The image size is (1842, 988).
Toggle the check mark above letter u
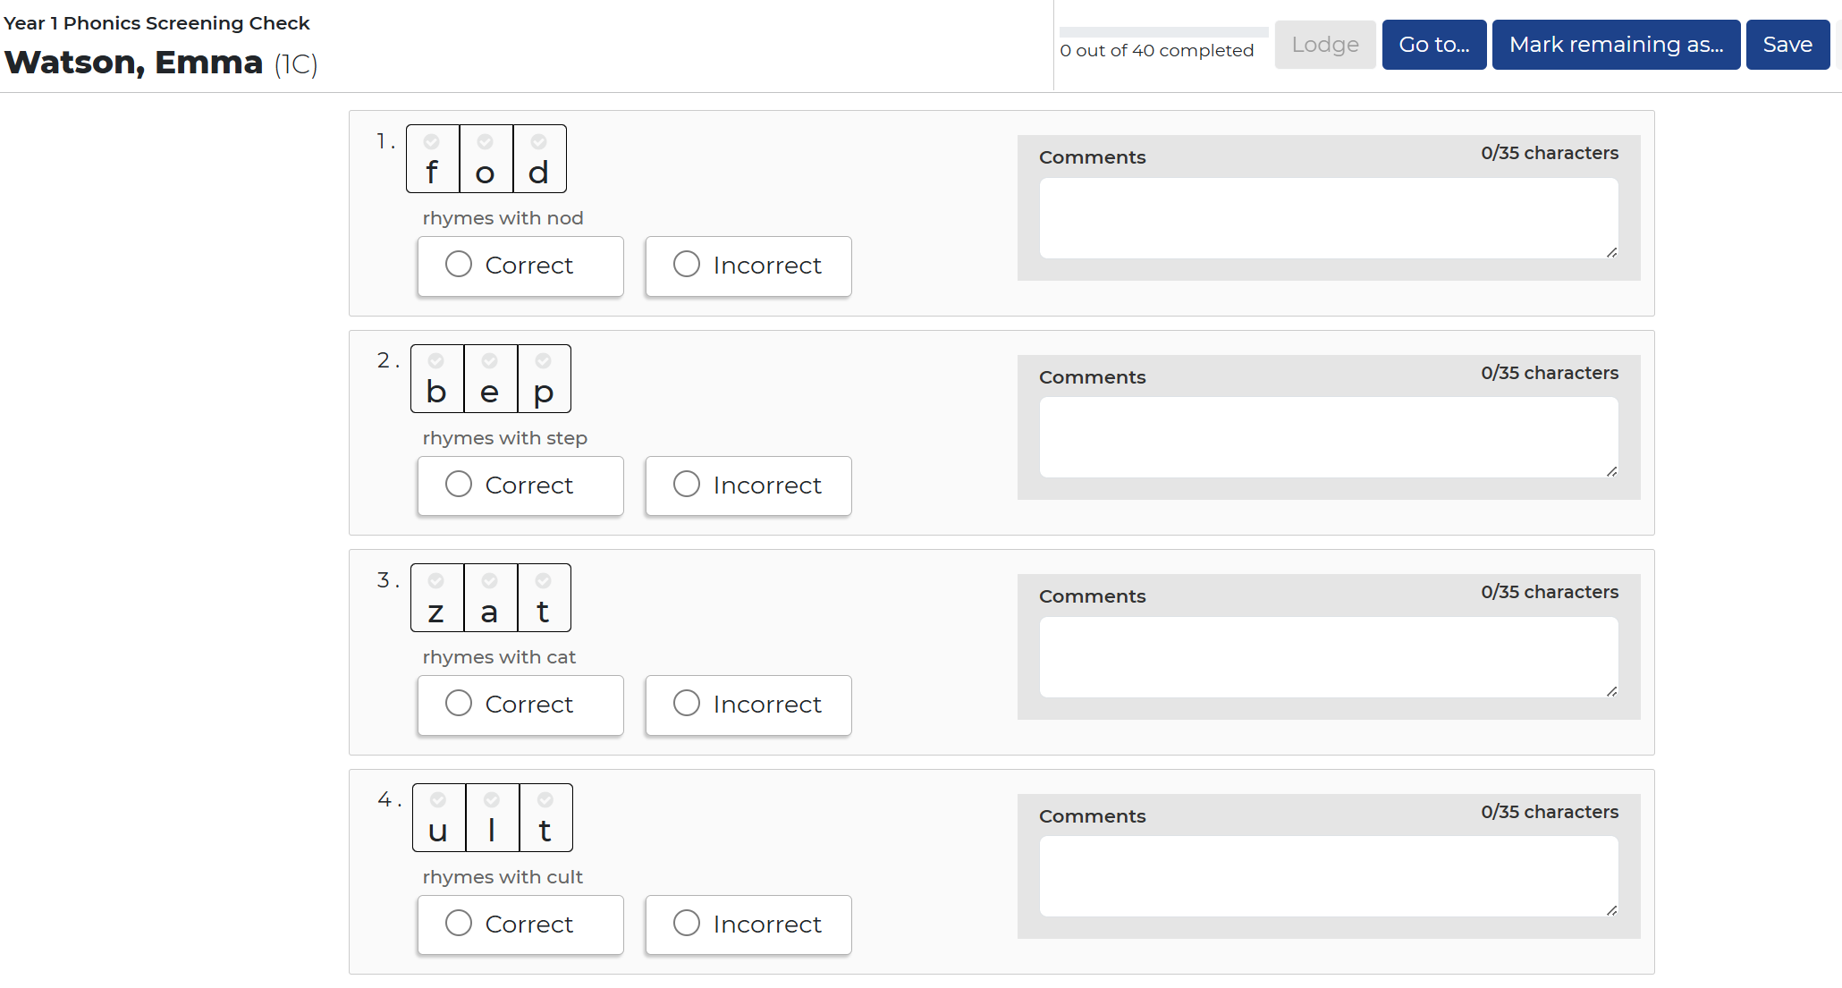pyautogui.click(x=438, y=800)
